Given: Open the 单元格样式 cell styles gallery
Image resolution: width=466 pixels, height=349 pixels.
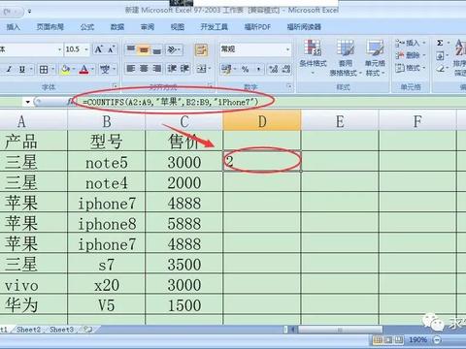Looking at the screenshot, I should pyautogui.click(x=375, y=58).
